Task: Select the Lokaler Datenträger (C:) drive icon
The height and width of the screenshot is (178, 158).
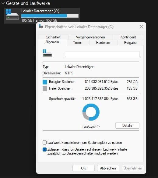Action: [12, 14]
